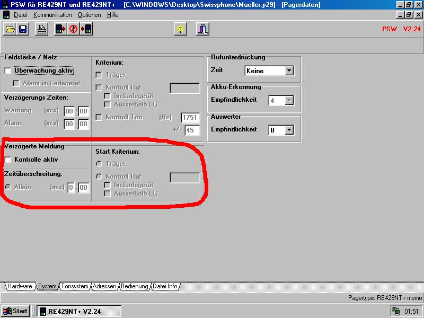424x318 pixels.
Task: Click the printer icon in toolbar
Action: tap(42, 29)
